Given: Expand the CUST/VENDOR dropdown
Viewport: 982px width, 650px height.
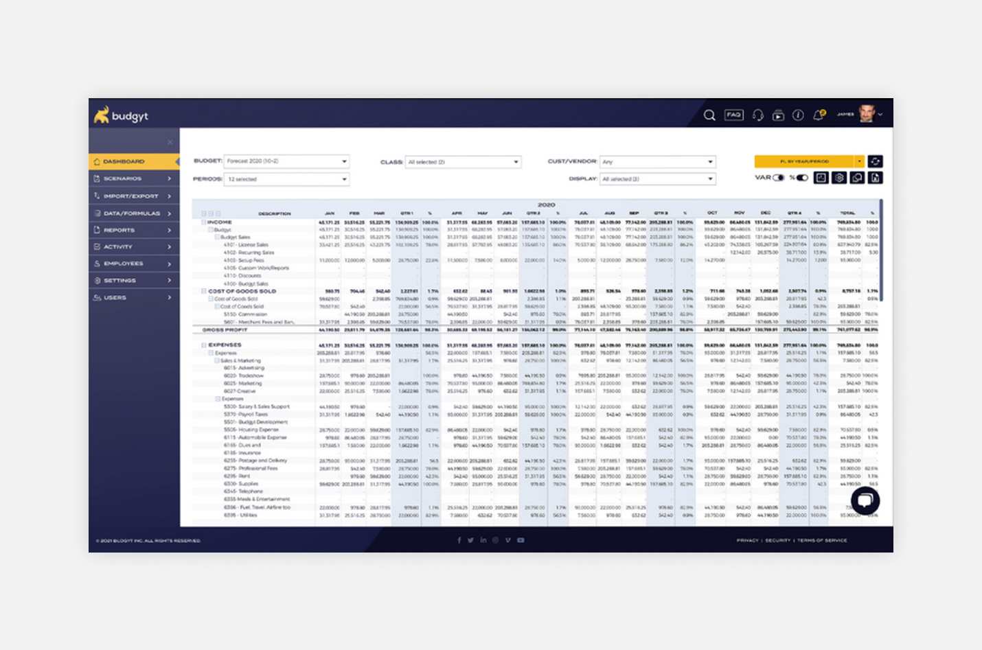Looking at the screenshot, I should pyautogui.click(x=658, y=161).
